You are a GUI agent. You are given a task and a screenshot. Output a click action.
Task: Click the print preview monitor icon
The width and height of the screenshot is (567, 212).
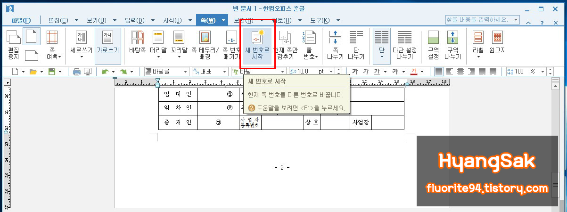click(x=88, y=72)
